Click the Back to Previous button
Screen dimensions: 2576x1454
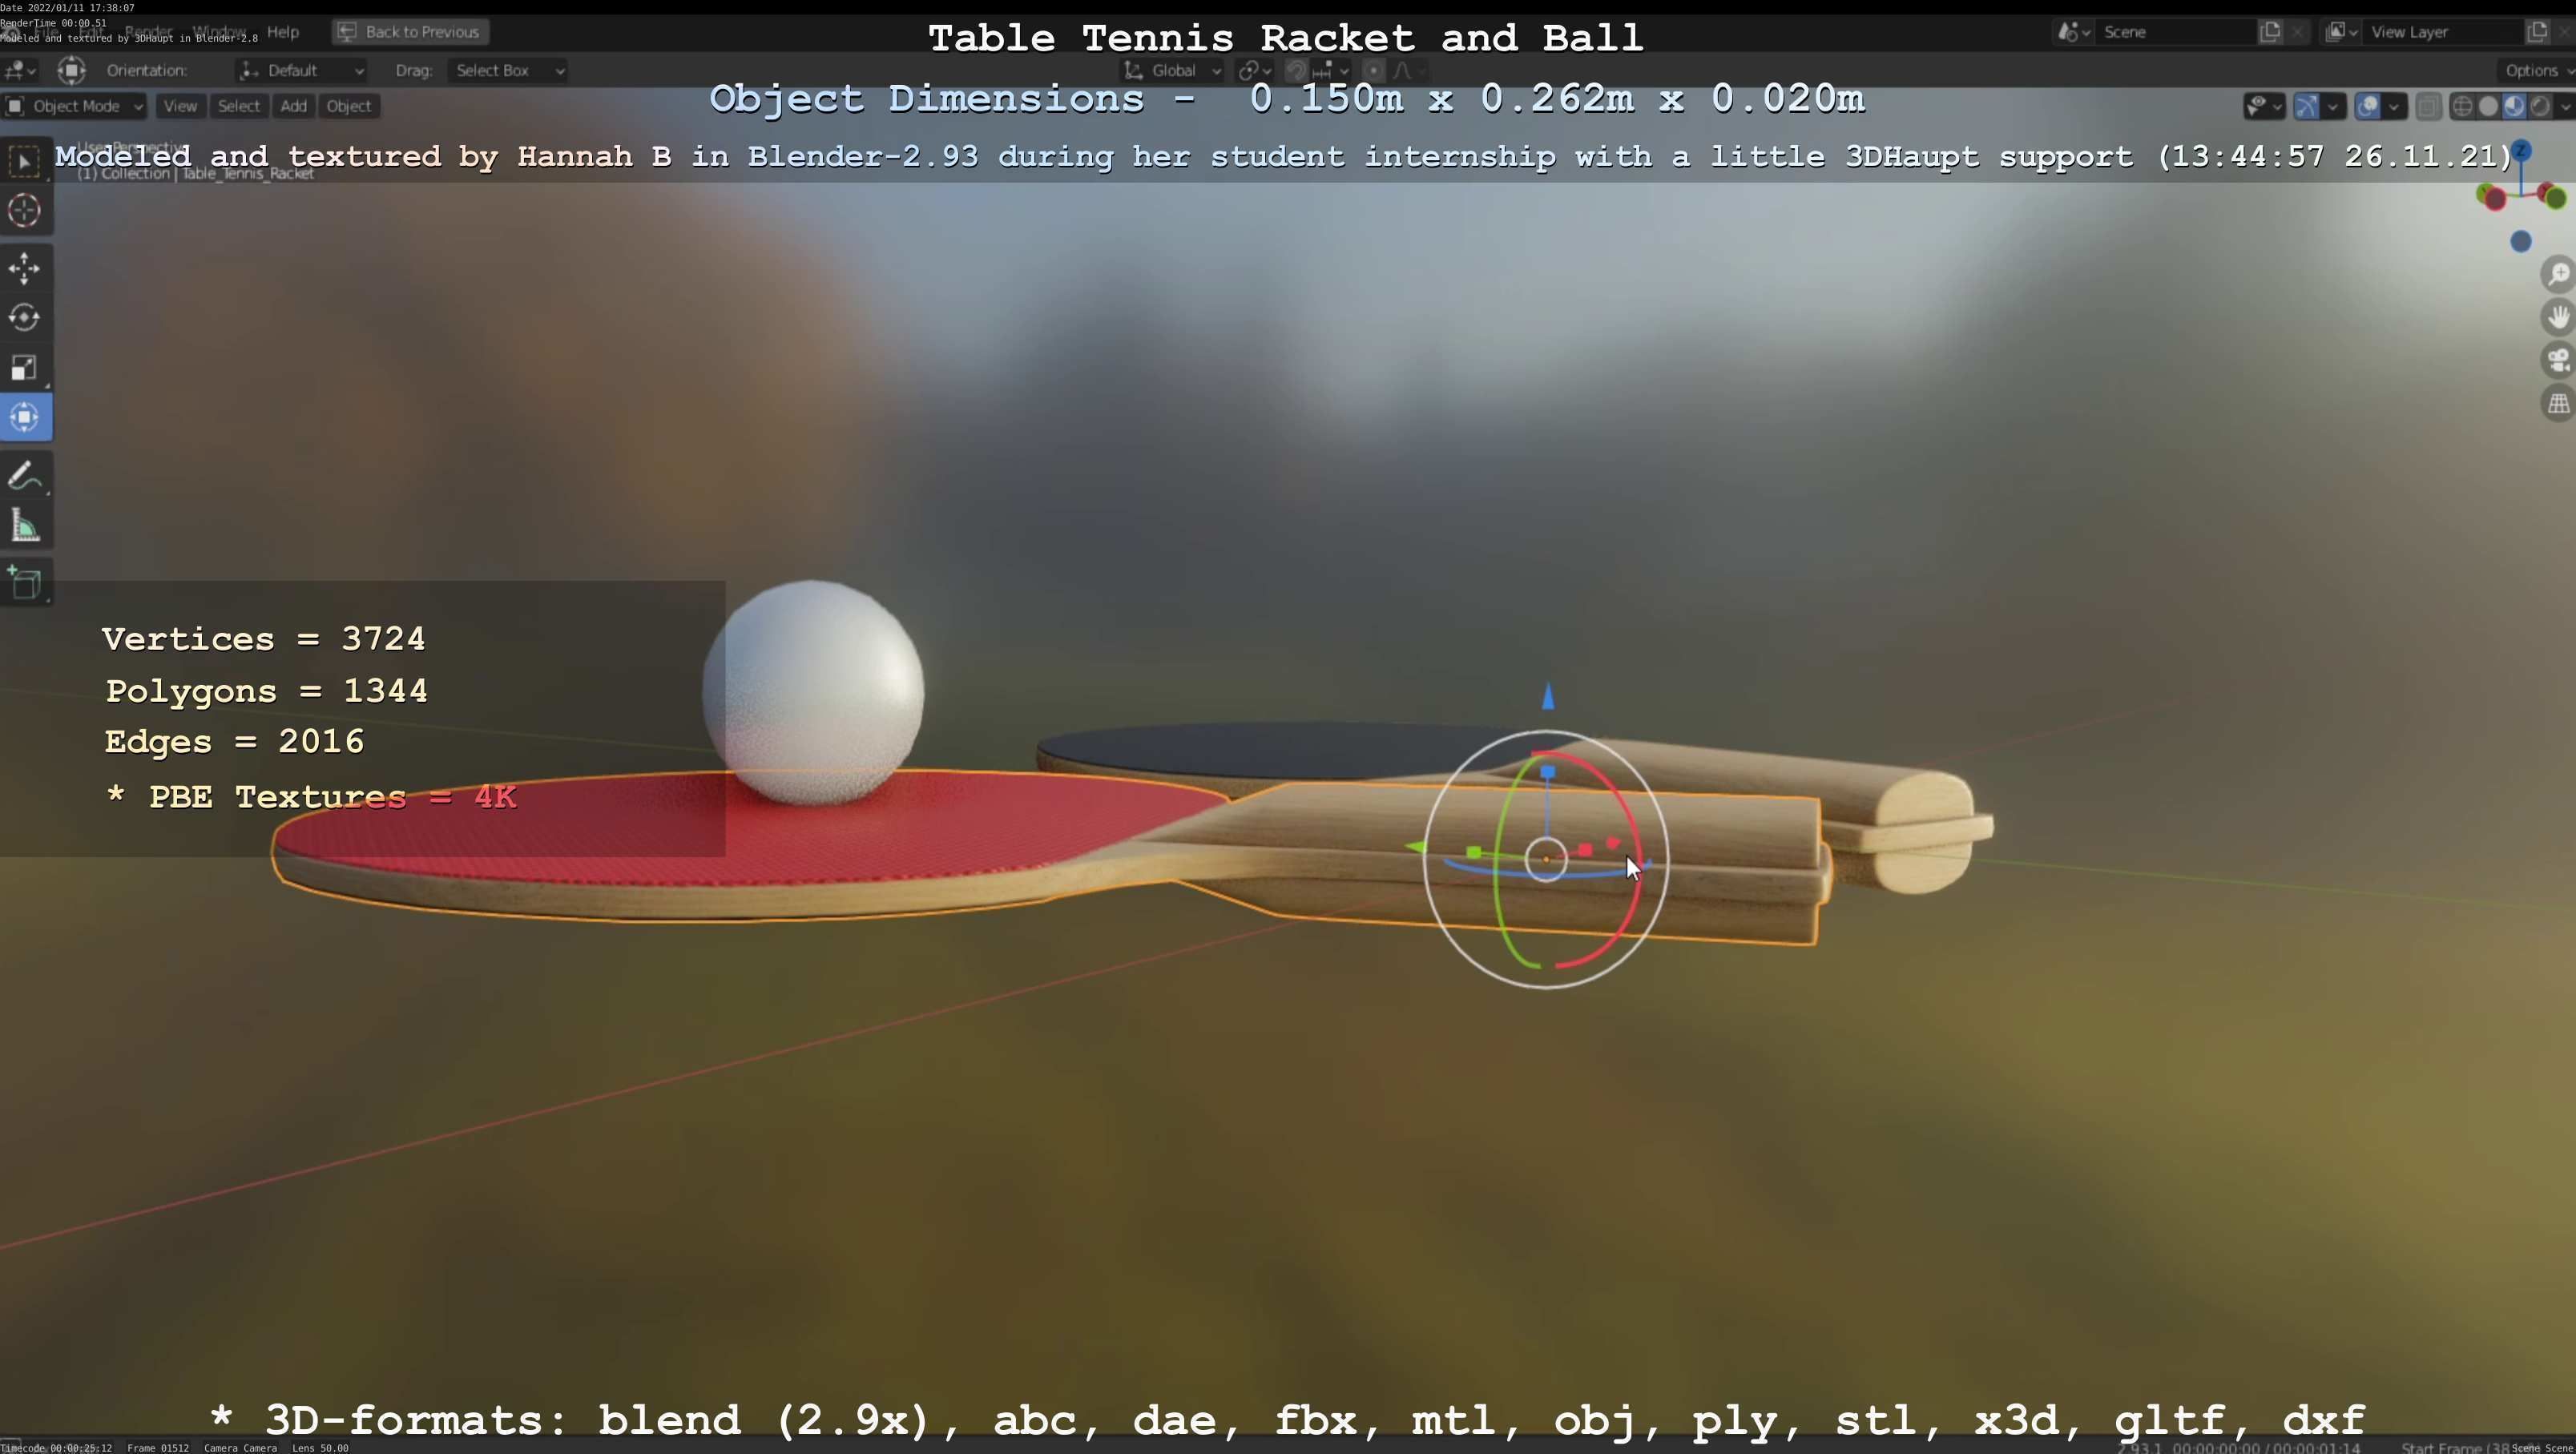(x=410, y=32)
